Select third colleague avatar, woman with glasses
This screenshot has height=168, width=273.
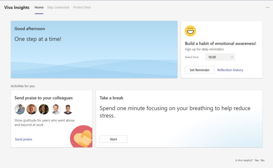44,109
